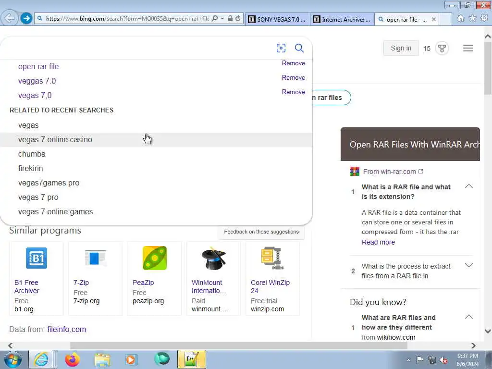Select the 'veggas 7.0' recent search
This screenshot has height=369, width=492.
coord(37,81)
